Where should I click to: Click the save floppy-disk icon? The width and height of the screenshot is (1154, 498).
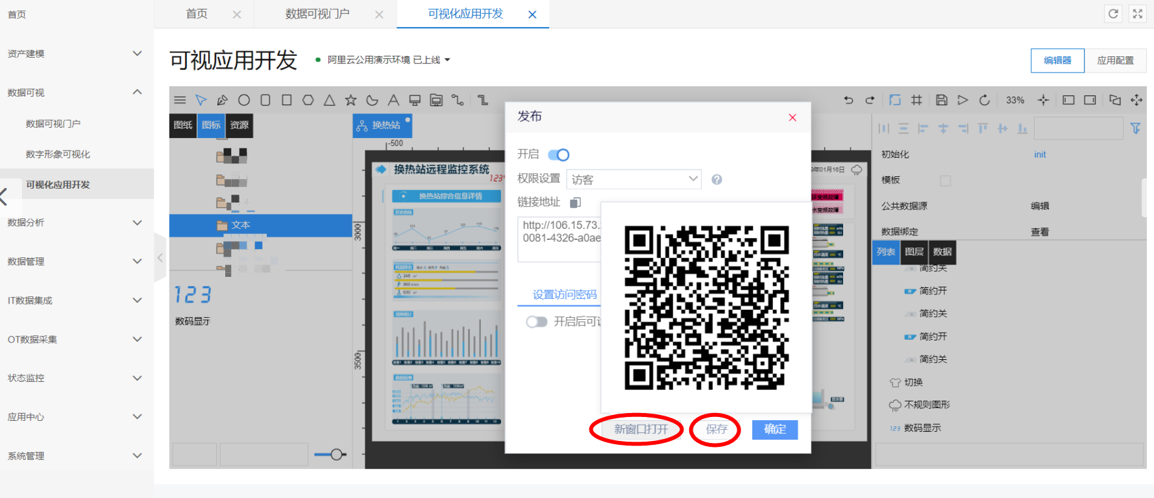tap(942, 100)
